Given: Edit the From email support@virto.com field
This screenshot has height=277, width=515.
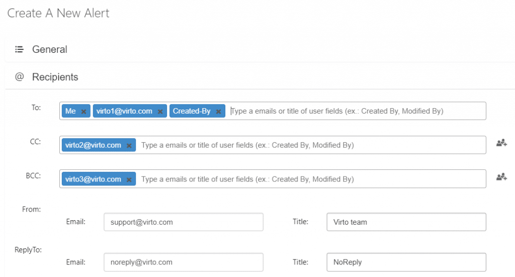Looking at the screenshot, I should 184,222.
